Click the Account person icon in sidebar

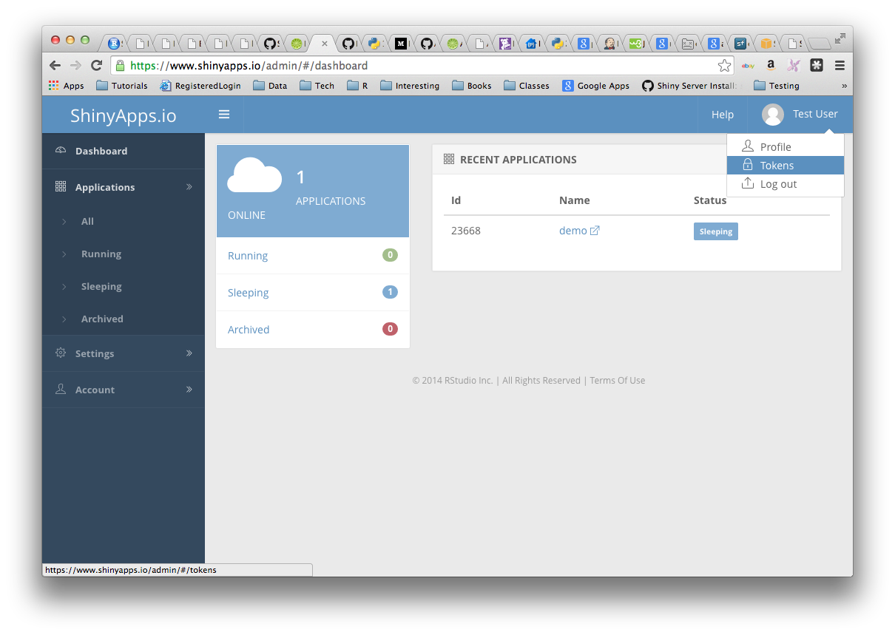click(60, 390)
